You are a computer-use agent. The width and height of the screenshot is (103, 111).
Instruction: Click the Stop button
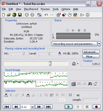[87, 107]
